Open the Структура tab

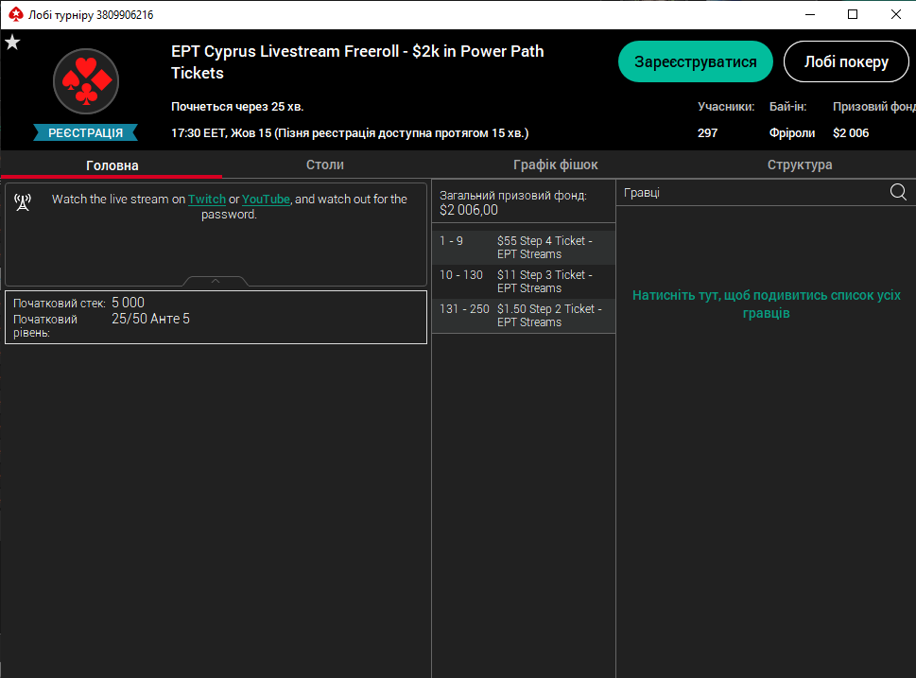click(800, 165)
